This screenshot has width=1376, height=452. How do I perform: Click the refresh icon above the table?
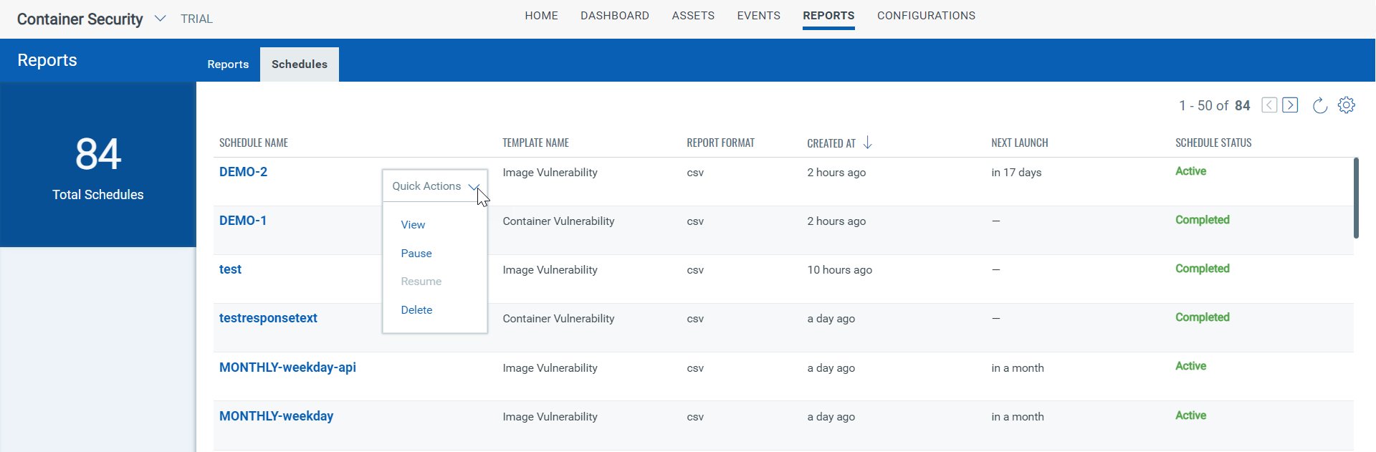coord(1319,106)
